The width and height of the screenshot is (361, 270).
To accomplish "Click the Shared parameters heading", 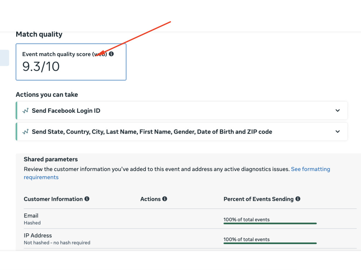I will 51,159.
